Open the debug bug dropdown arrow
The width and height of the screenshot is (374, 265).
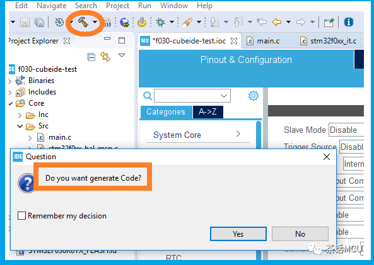tap(172, 22)
